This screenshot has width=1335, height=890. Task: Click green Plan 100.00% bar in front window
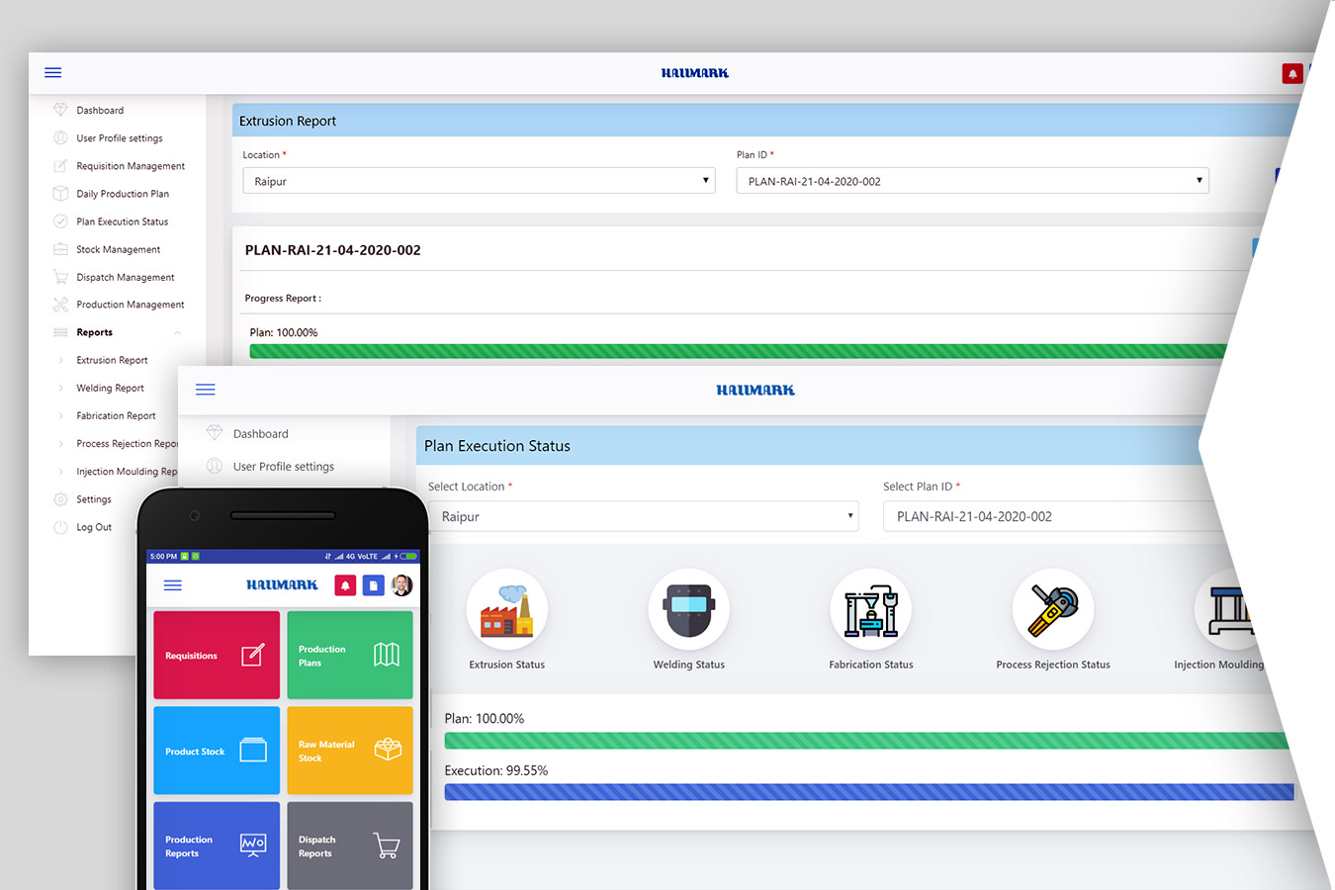click(x=867, y=740)
